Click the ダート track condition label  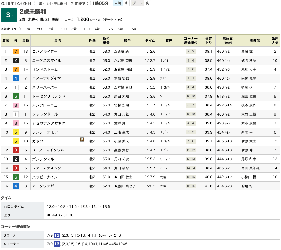(137, 3)
